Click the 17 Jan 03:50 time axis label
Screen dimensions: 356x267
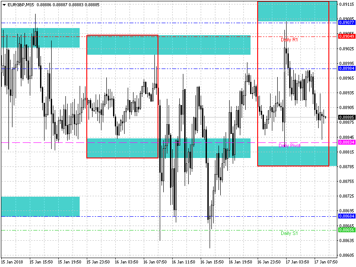pyautogui.click(x=297, y=262)
